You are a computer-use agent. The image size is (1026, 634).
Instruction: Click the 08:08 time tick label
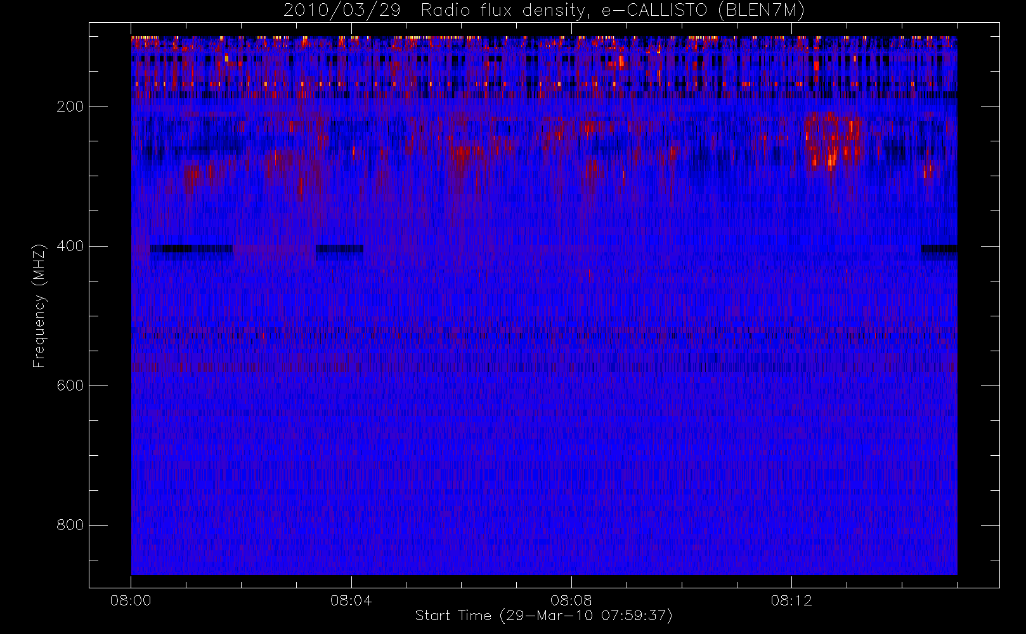click(571, 600)
